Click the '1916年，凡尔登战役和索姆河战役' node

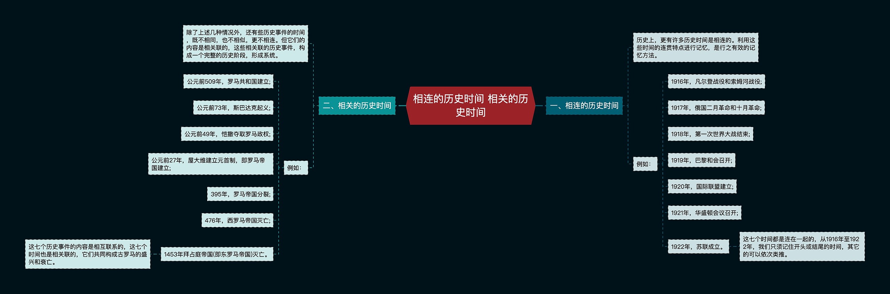point(716,82)
